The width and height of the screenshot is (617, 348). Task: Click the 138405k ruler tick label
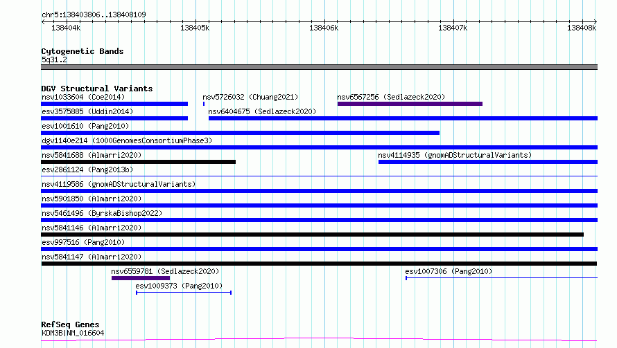click(195, 28)
